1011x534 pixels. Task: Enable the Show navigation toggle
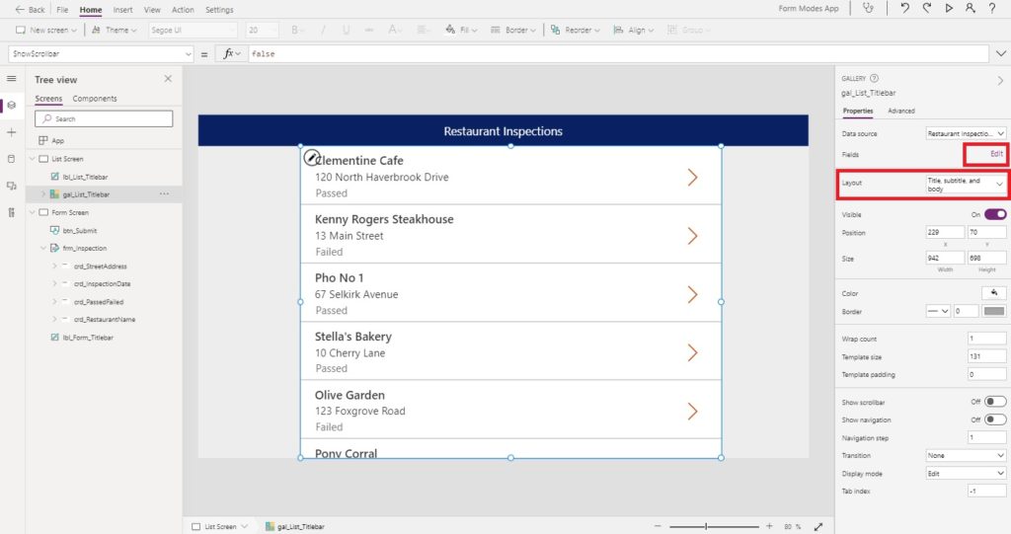[995, 420]
